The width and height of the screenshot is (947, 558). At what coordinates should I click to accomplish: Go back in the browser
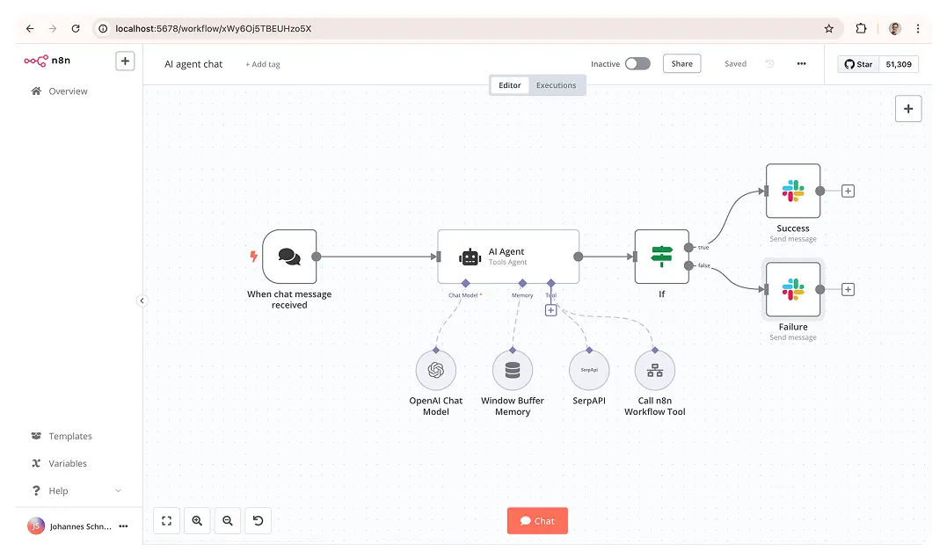(30, 28)
